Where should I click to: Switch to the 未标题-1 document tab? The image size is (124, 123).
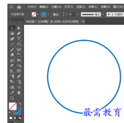click(x=52, y=22)
